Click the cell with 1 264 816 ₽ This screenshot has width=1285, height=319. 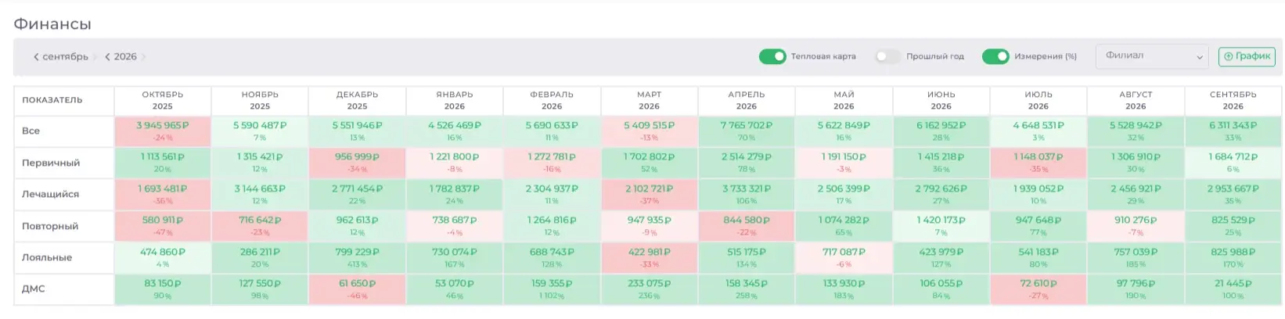point(552,226)
